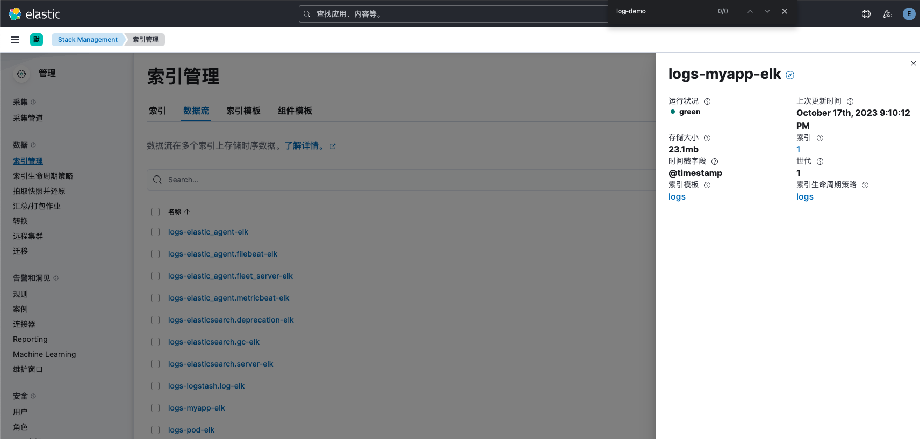The image size is (920, 439).
Task: Toggle the hamburger navigation menu
Action: point(15,40)
